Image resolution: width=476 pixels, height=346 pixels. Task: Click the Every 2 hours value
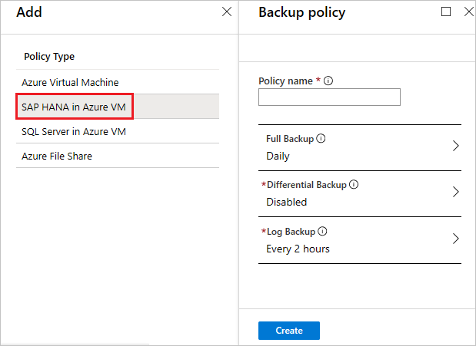[298, 248]
